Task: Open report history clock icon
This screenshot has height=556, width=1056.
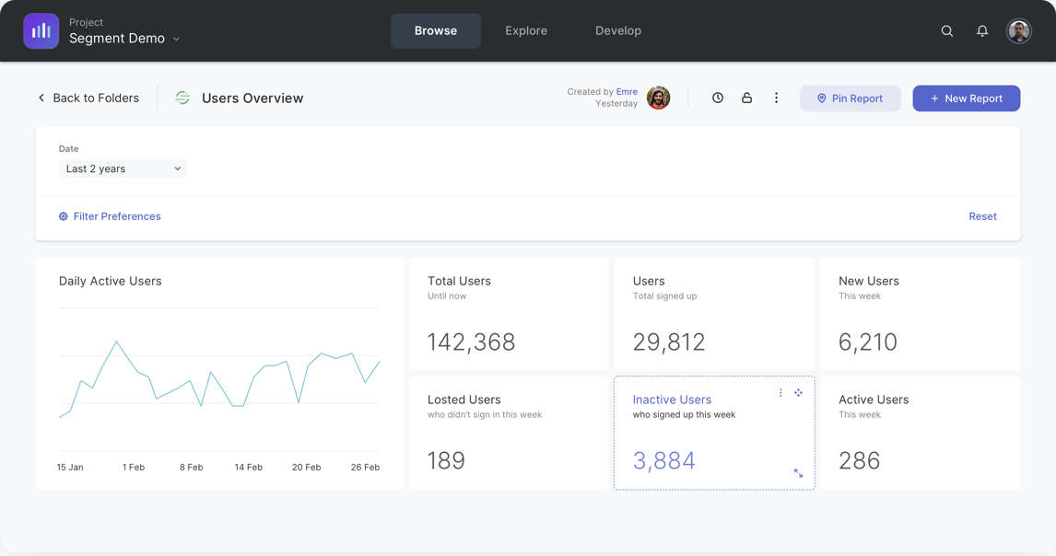Action: pos(718,98)
